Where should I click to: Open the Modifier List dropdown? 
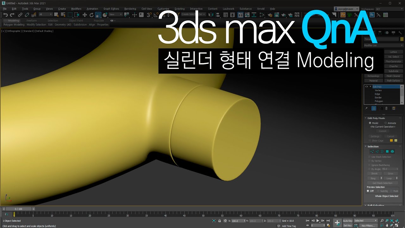(383, 45)
